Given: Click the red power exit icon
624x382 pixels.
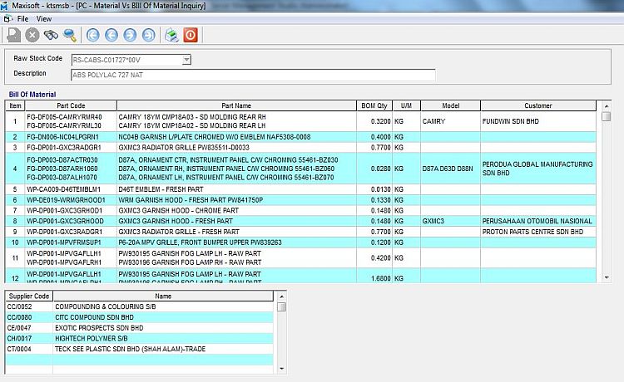Looking at the screenshot, I should pyautogui.click(x=190, y=35).
